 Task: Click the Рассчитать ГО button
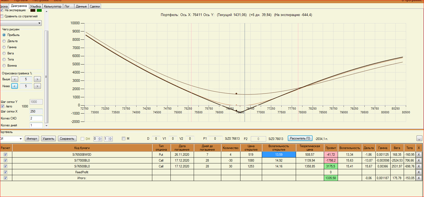[300, 138]
